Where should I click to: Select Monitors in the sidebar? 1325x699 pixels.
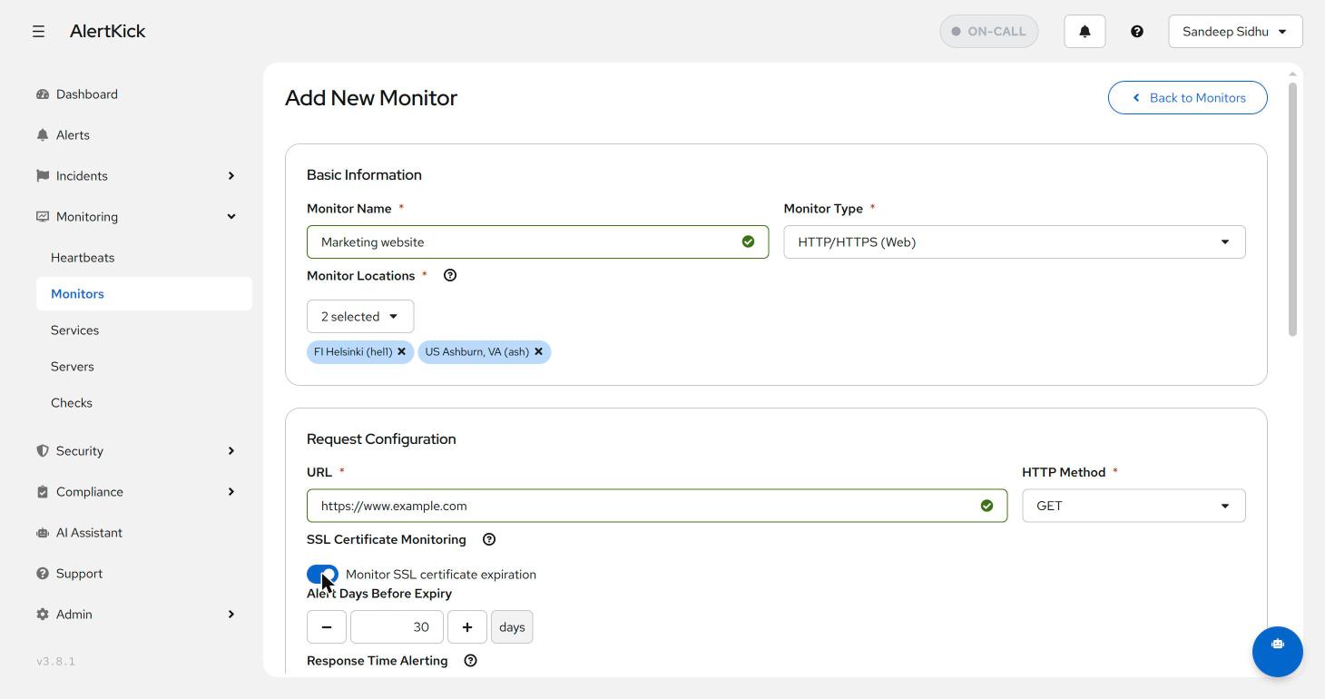(x=144, y=293)
